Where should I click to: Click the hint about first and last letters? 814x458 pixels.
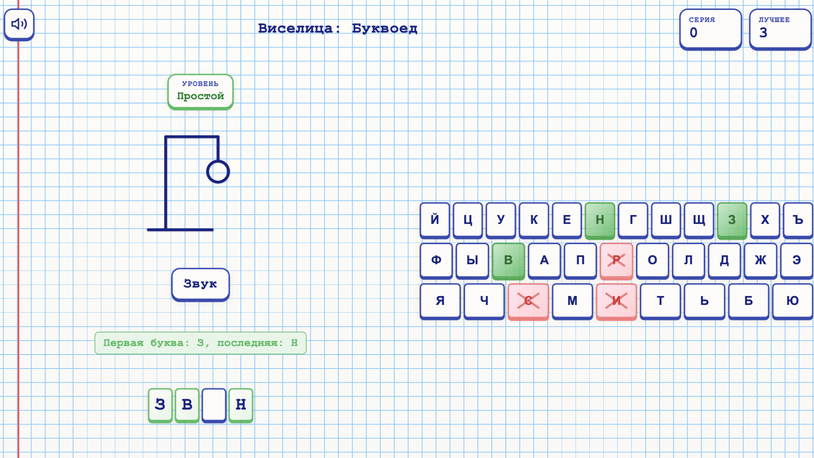point(200,343)
